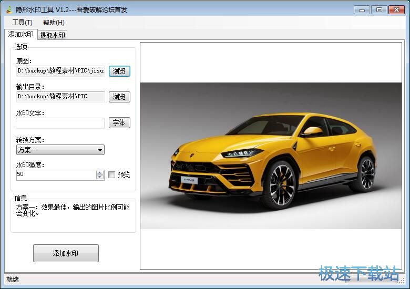Click the 水印强度 value field showing 50
Screen dimensions: 410x289
tap(56, 175)
